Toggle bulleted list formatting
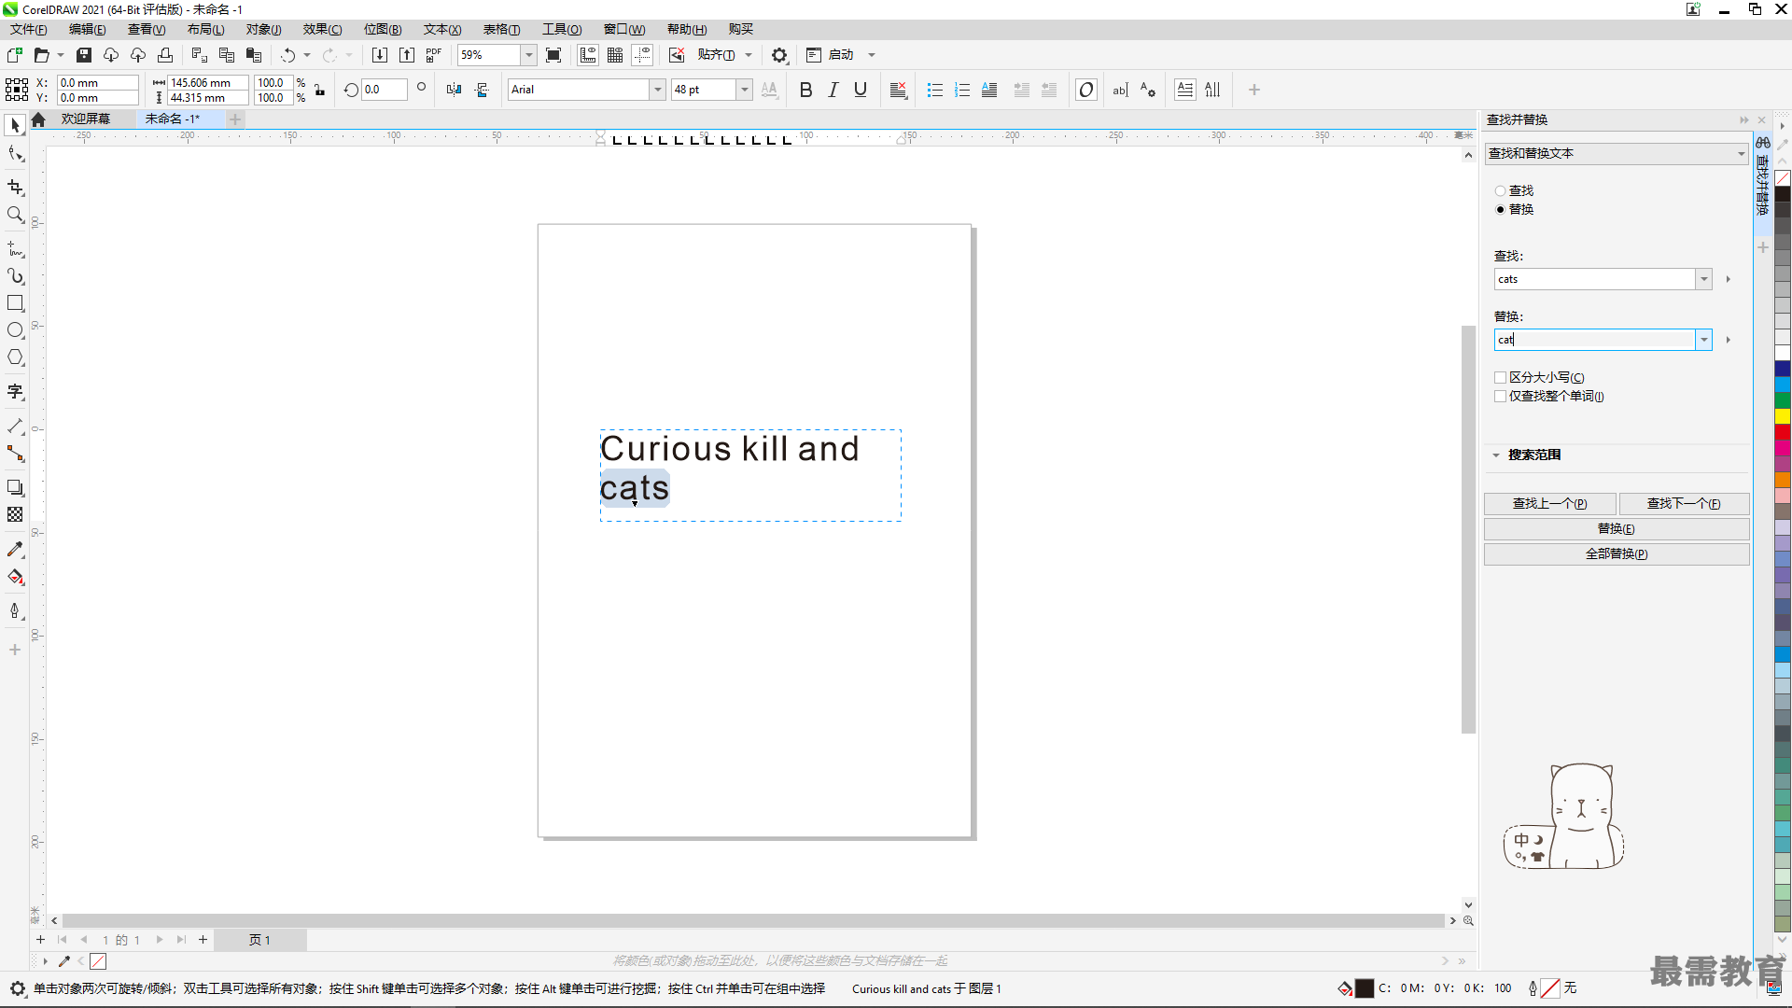 click(x=934, y=90)
